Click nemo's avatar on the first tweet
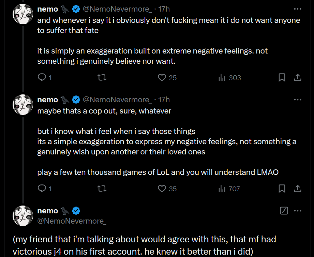The image size is (314, 257). (x=23, y=14)
